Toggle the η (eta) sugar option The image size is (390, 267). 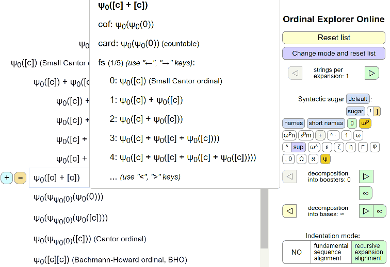(351, 147)
